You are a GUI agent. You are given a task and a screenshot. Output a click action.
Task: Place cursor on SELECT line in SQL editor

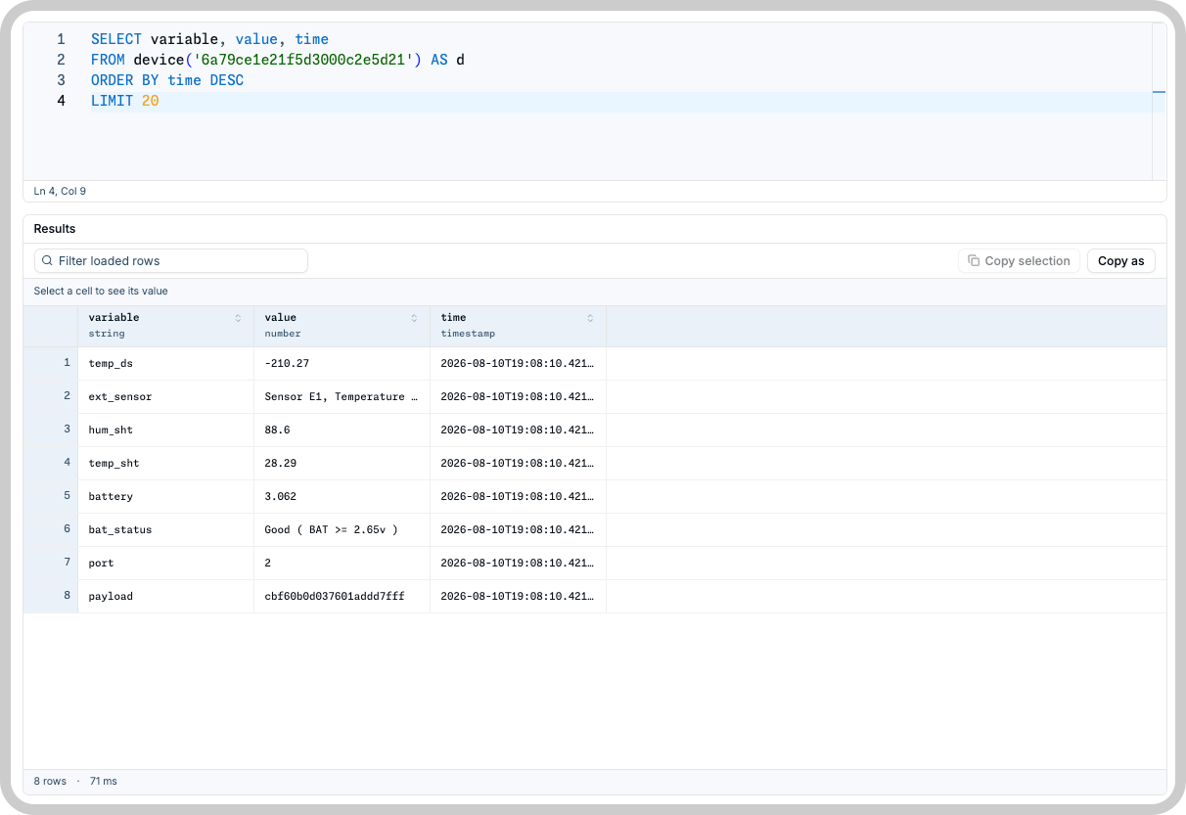pos(209,40)
